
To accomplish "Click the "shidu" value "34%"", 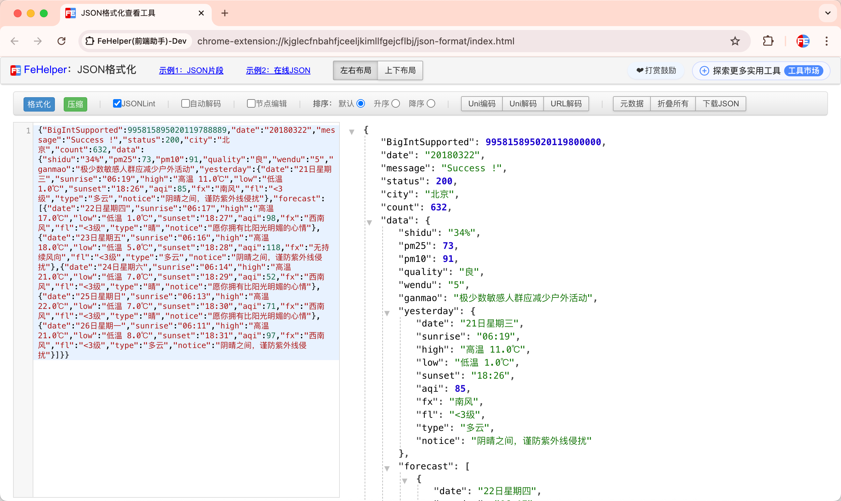I will pyautogui.click(x=462, y=233).
